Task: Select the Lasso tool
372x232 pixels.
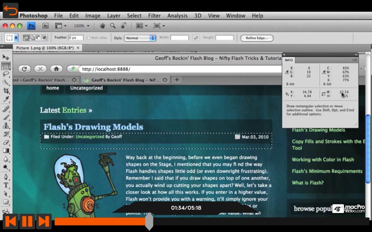Action: [x=6, y=74]
